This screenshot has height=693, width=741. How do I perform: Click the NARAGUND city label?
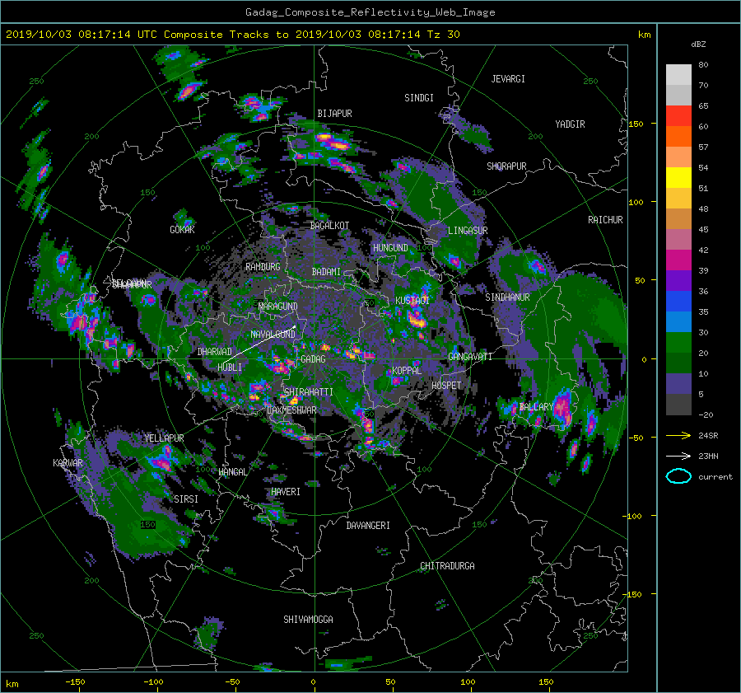click(278, 307)
